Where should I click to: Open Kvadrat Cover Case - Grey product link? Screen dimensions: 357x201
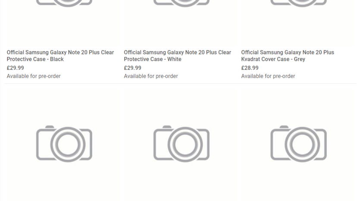[288, 56]
